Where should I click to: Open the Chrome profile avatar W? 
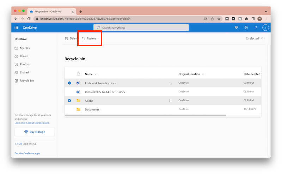259,19
